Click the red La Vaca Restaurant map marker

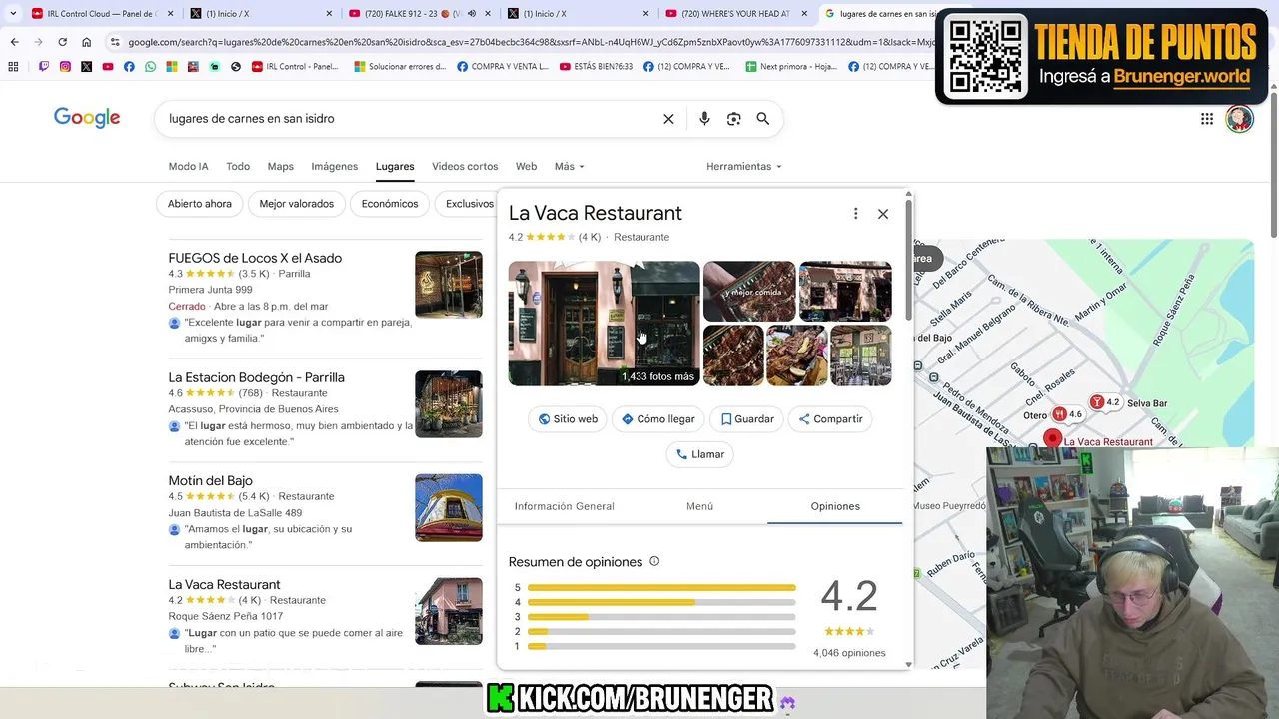pos(1052,438)
